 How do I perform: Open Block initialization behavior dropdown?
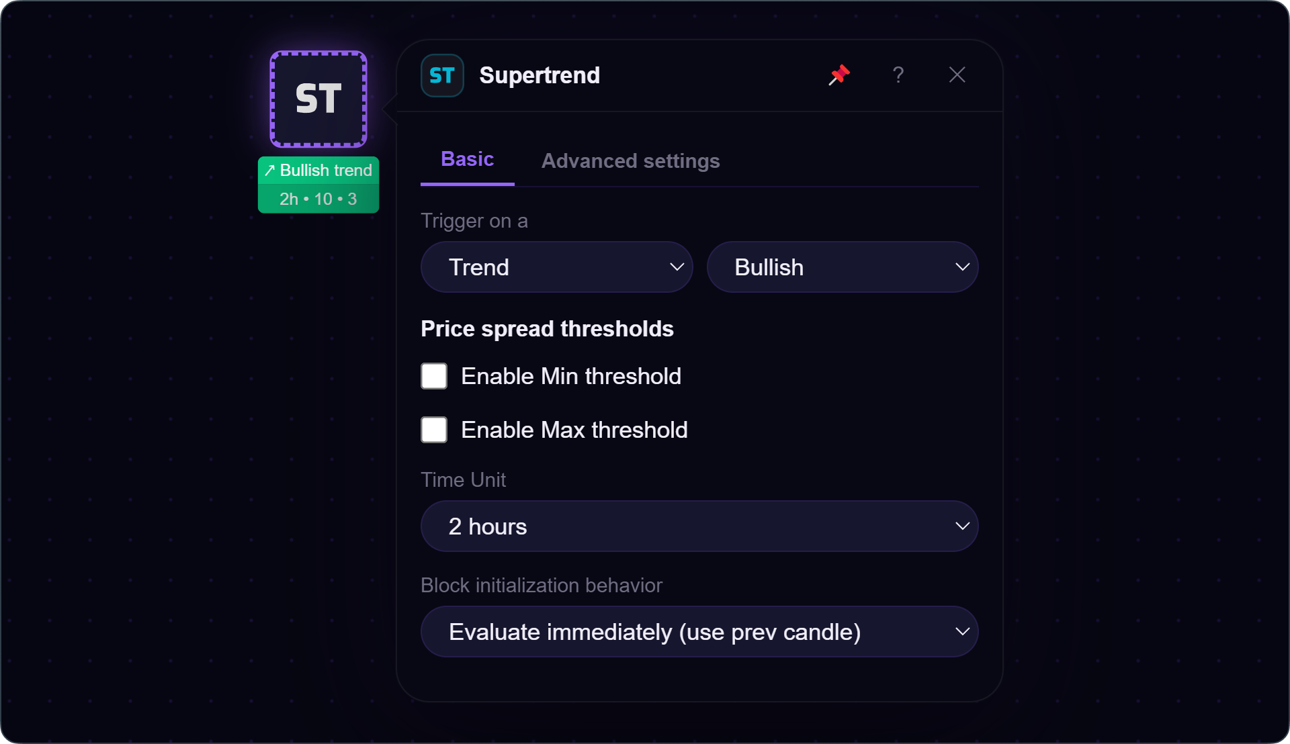pyautogui.click(x=699, y=632)
